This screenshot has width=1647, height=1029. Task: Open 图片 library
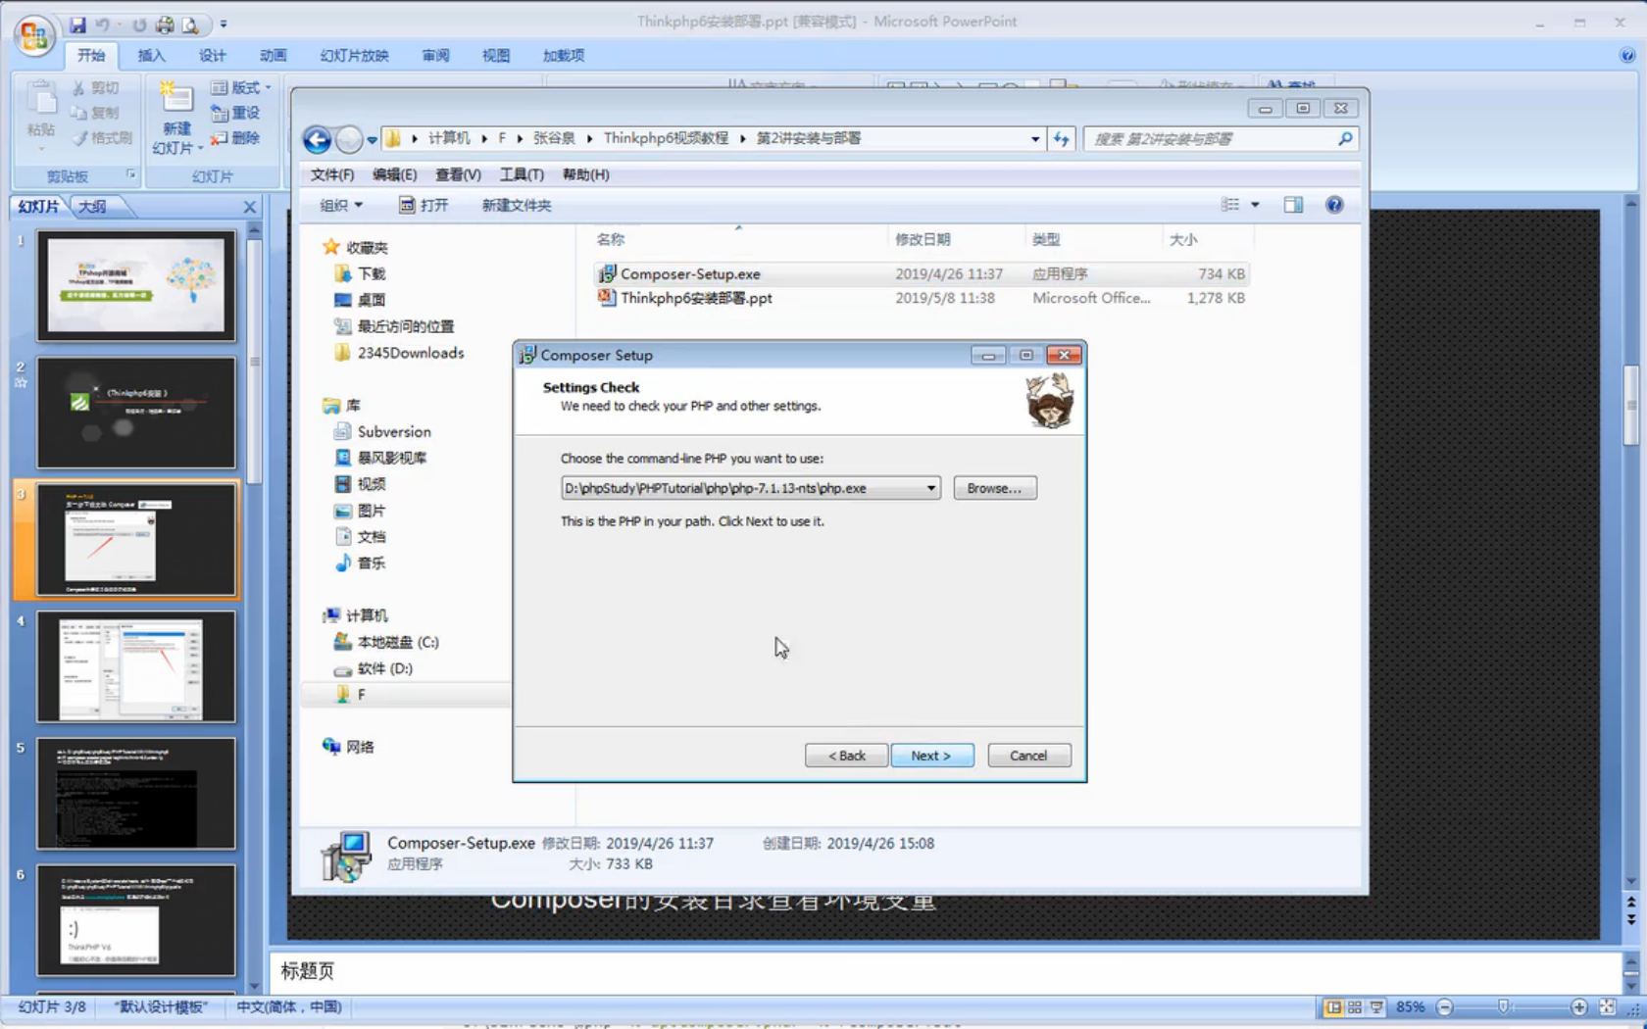(x=360, y=511)
